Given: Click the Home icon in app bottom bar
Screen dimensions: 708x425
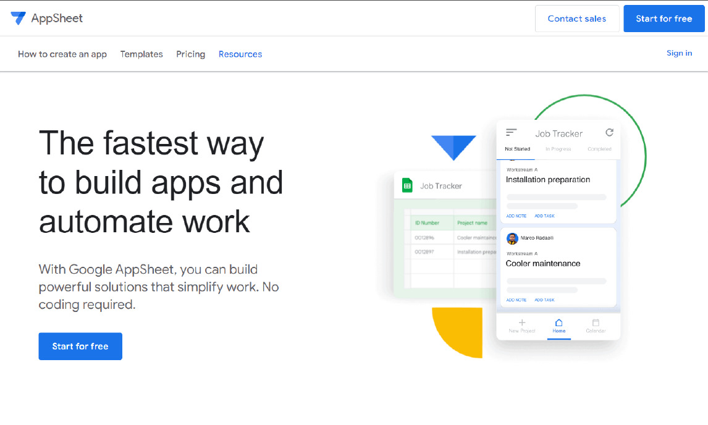Looking at the screenshot, I should coord(559,322).
